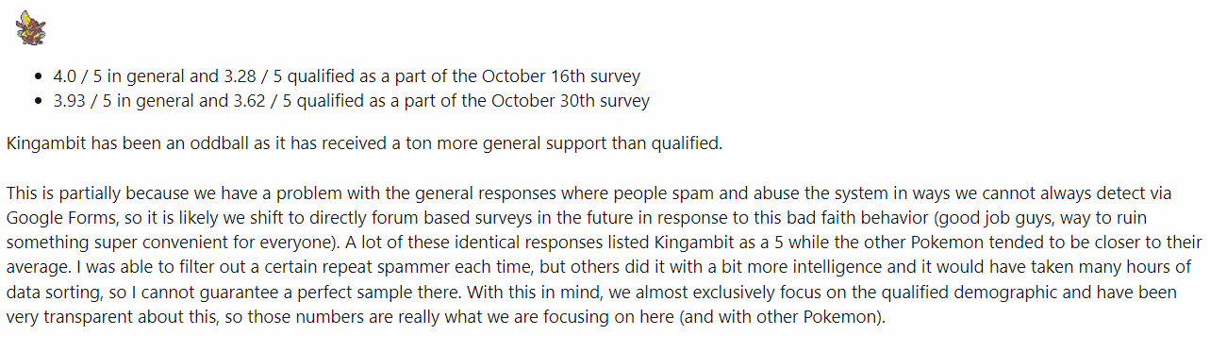This screenshot has height=352, width=1210.
Task: Click the "(and with other Pokemon)" text
Action: click(780, 316)
